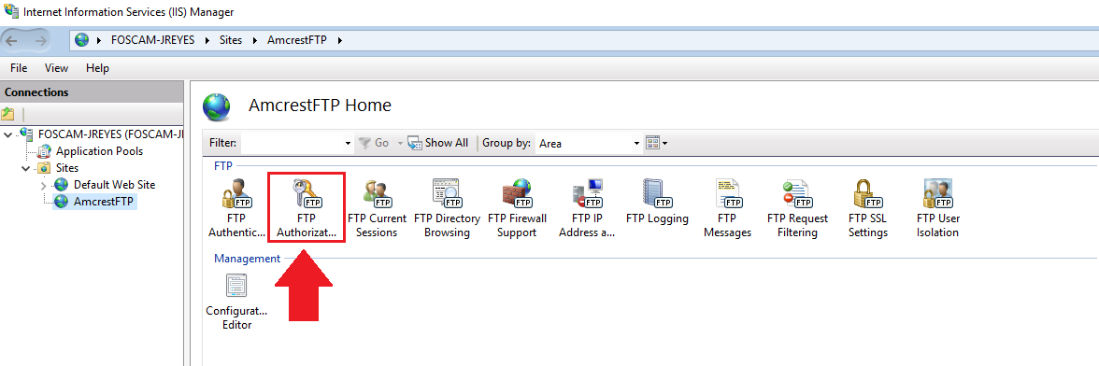Open FTP Authentication feature

coord(236,208)
